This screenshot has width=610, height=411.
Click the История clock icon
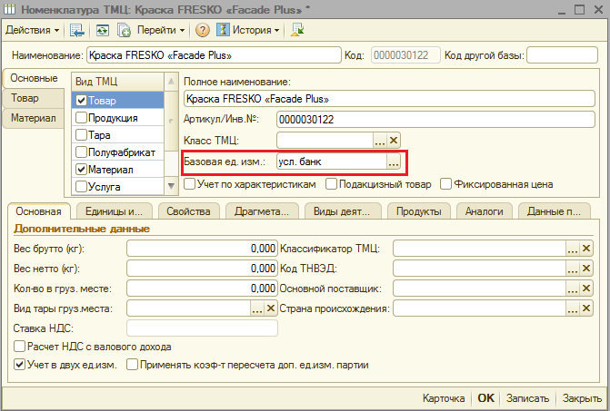[x=222, y=30]
